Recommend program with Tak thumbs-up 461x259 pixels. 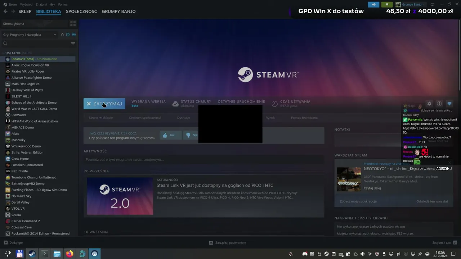pos(170,135)
